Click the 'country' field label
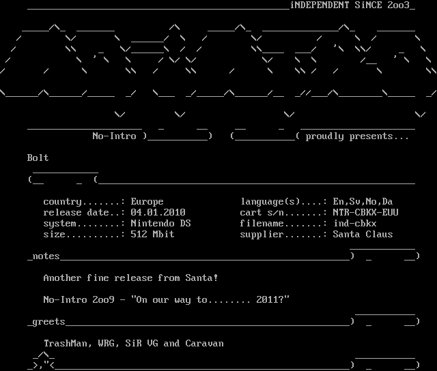This screenshot has height=371, width=437. 63,202
